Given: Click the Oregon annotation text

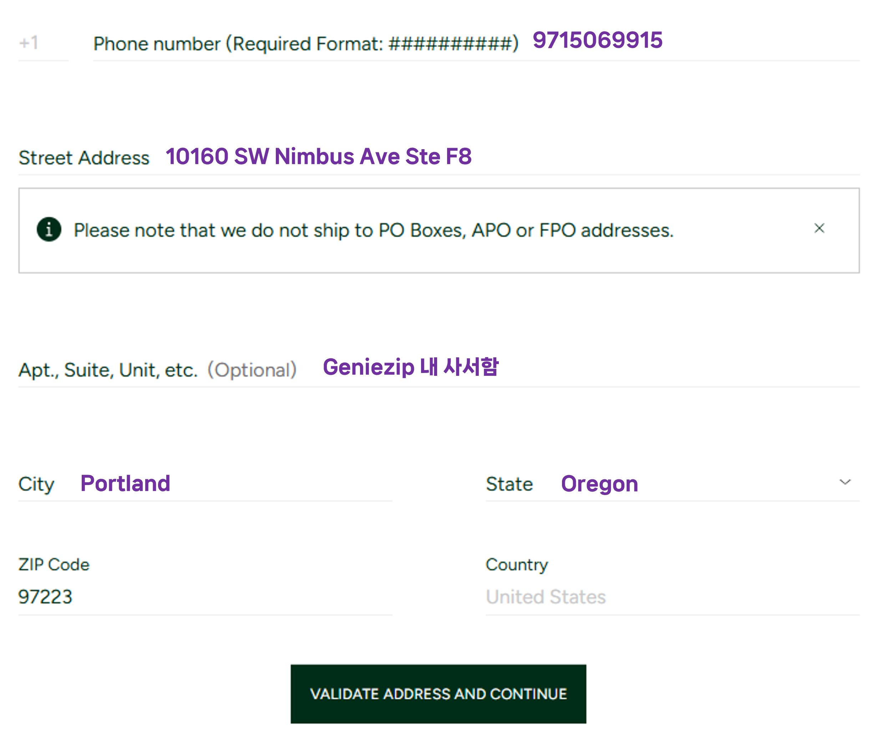Looking at the screenshot, I should click(x=599, y=484).
